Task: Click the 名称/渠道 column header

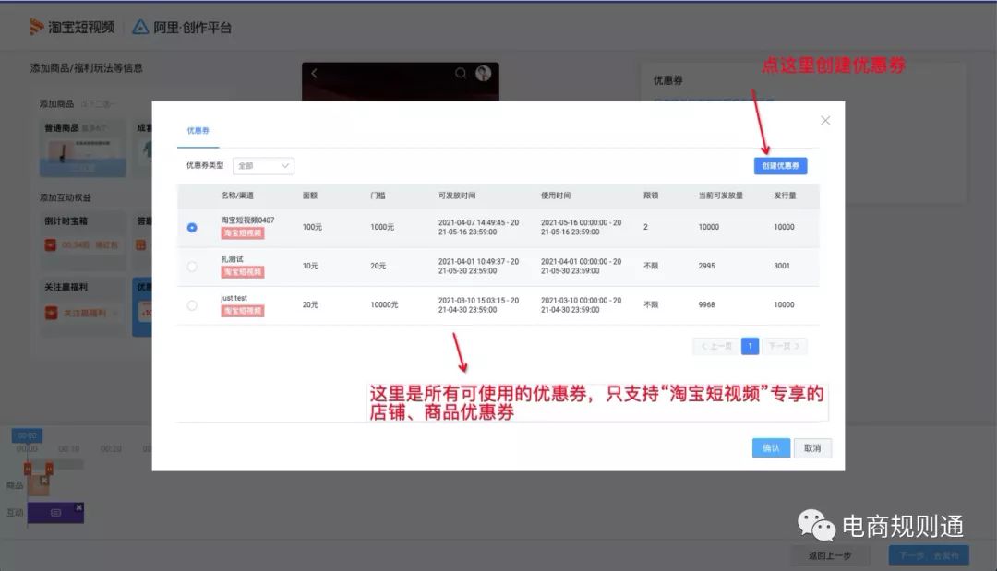Action: click(237, 196)
